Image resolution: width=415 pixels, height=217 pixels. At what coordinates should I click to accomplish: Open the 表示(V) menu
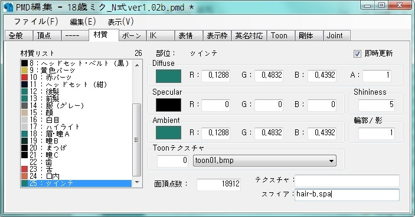120,22
